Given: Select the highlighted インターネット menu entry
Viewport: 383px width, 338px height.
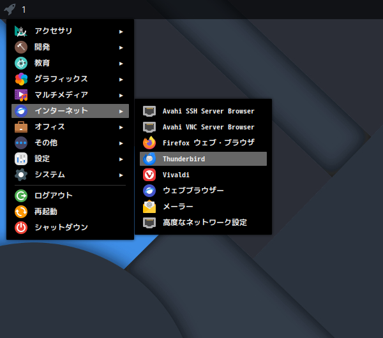Looking at the screenshot, I should (70, 111).
